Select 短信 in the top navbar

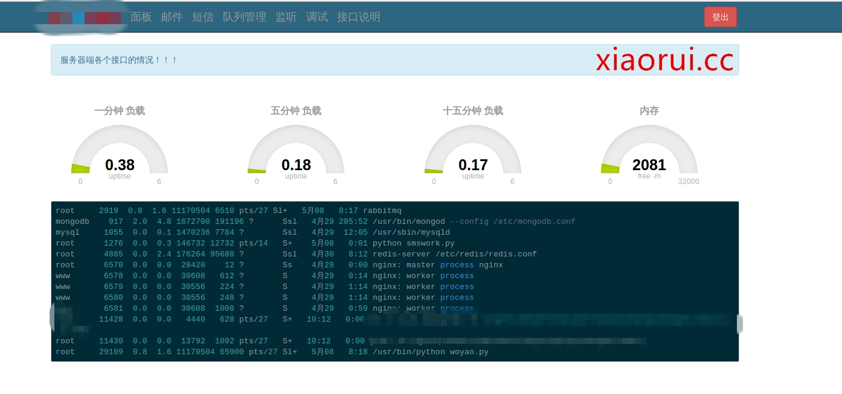[x=202, y=17]
